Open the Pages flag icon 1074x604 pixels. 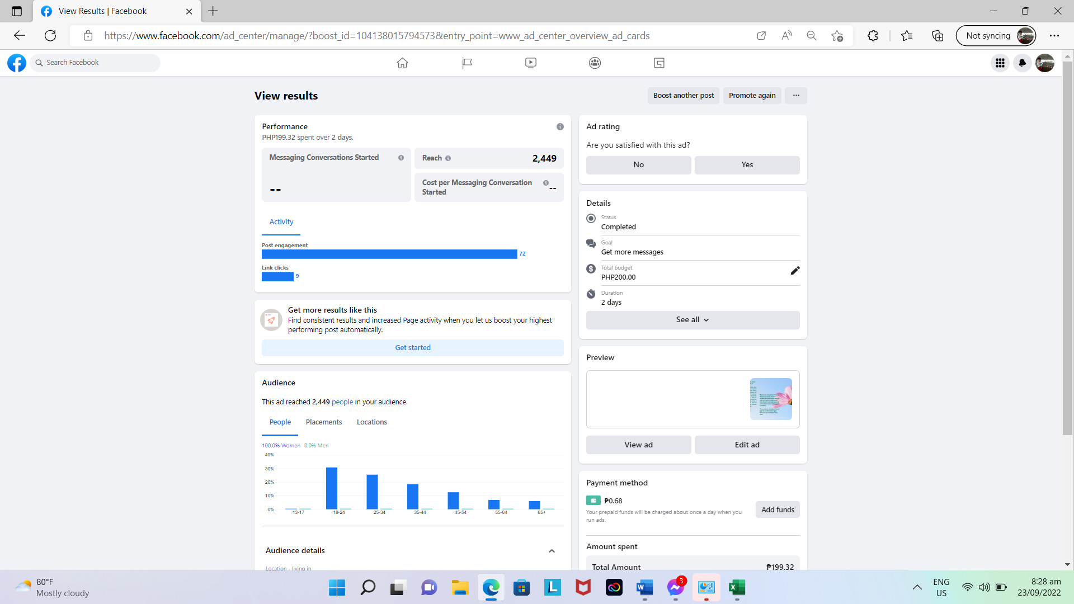[467, 63]
